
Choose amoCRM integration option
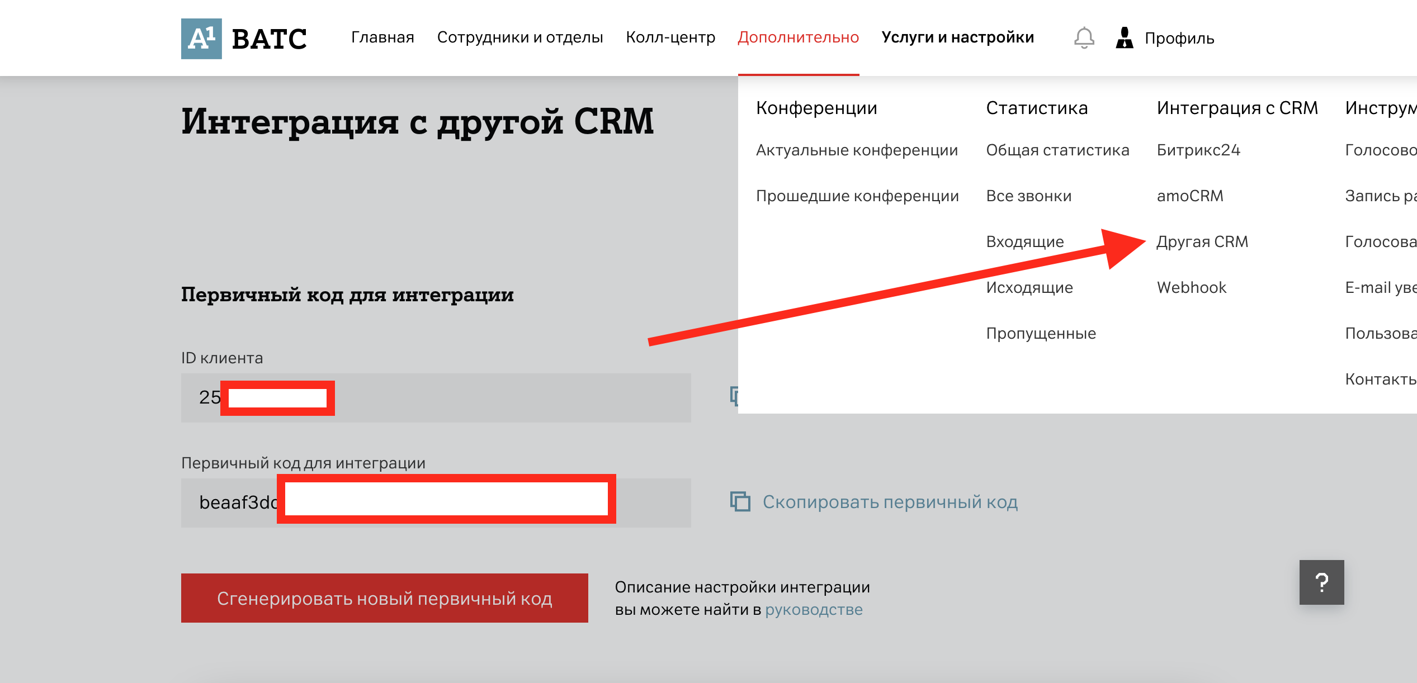pos(1189,196)
